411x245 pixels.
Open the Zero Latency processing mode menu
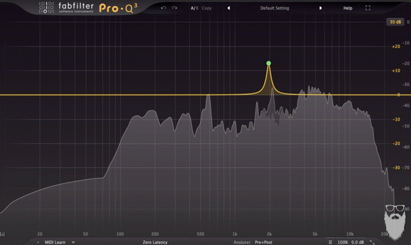point(155,242)
